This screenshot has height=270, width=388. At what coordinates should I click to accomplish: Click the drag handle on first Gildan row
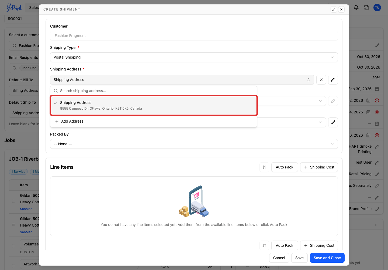click(13, 201)
